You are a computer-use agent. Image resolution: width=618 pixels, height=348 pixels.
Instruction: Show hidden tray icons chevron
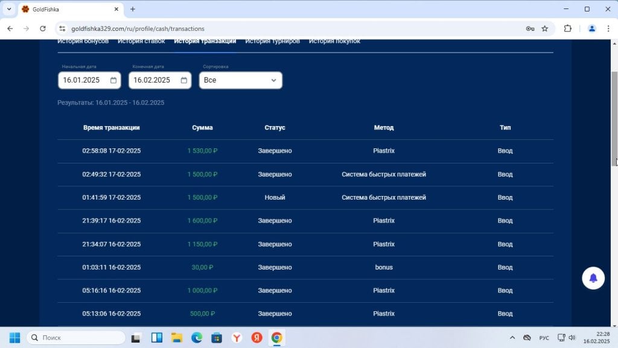(512, 338)
